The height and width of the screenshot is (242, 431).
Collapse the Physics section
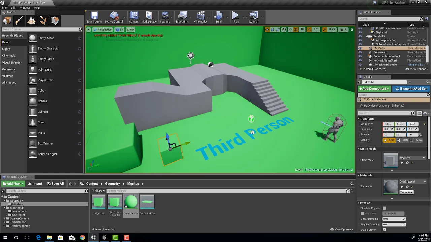click(358, 203)
